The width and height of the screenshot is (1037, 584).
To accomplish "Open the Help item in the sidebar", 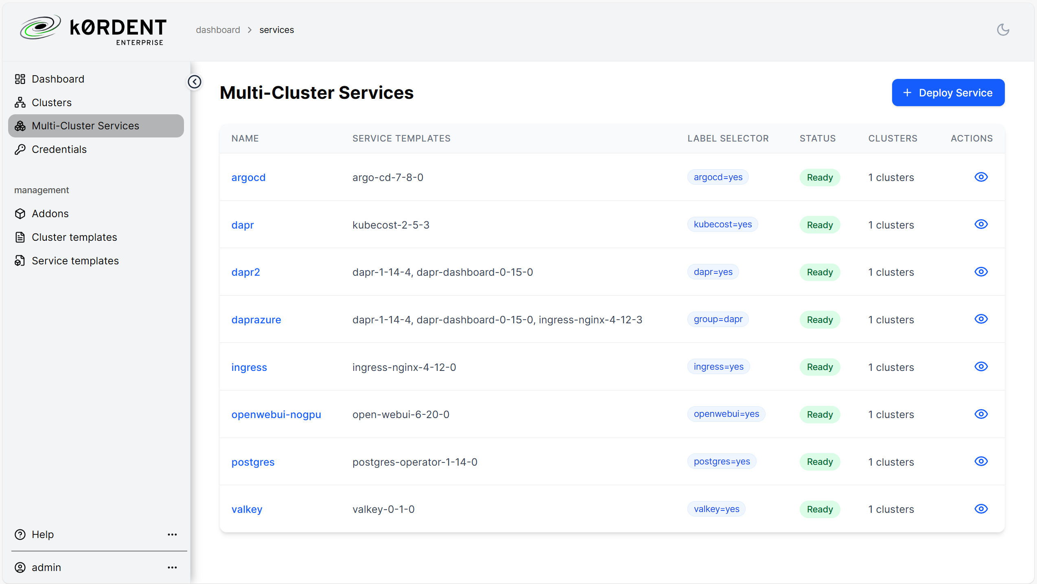I will click(x=43, y=534).
